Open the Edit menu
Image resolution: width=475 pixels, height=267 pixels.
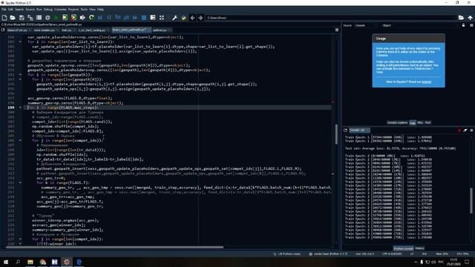pos(10,10)
